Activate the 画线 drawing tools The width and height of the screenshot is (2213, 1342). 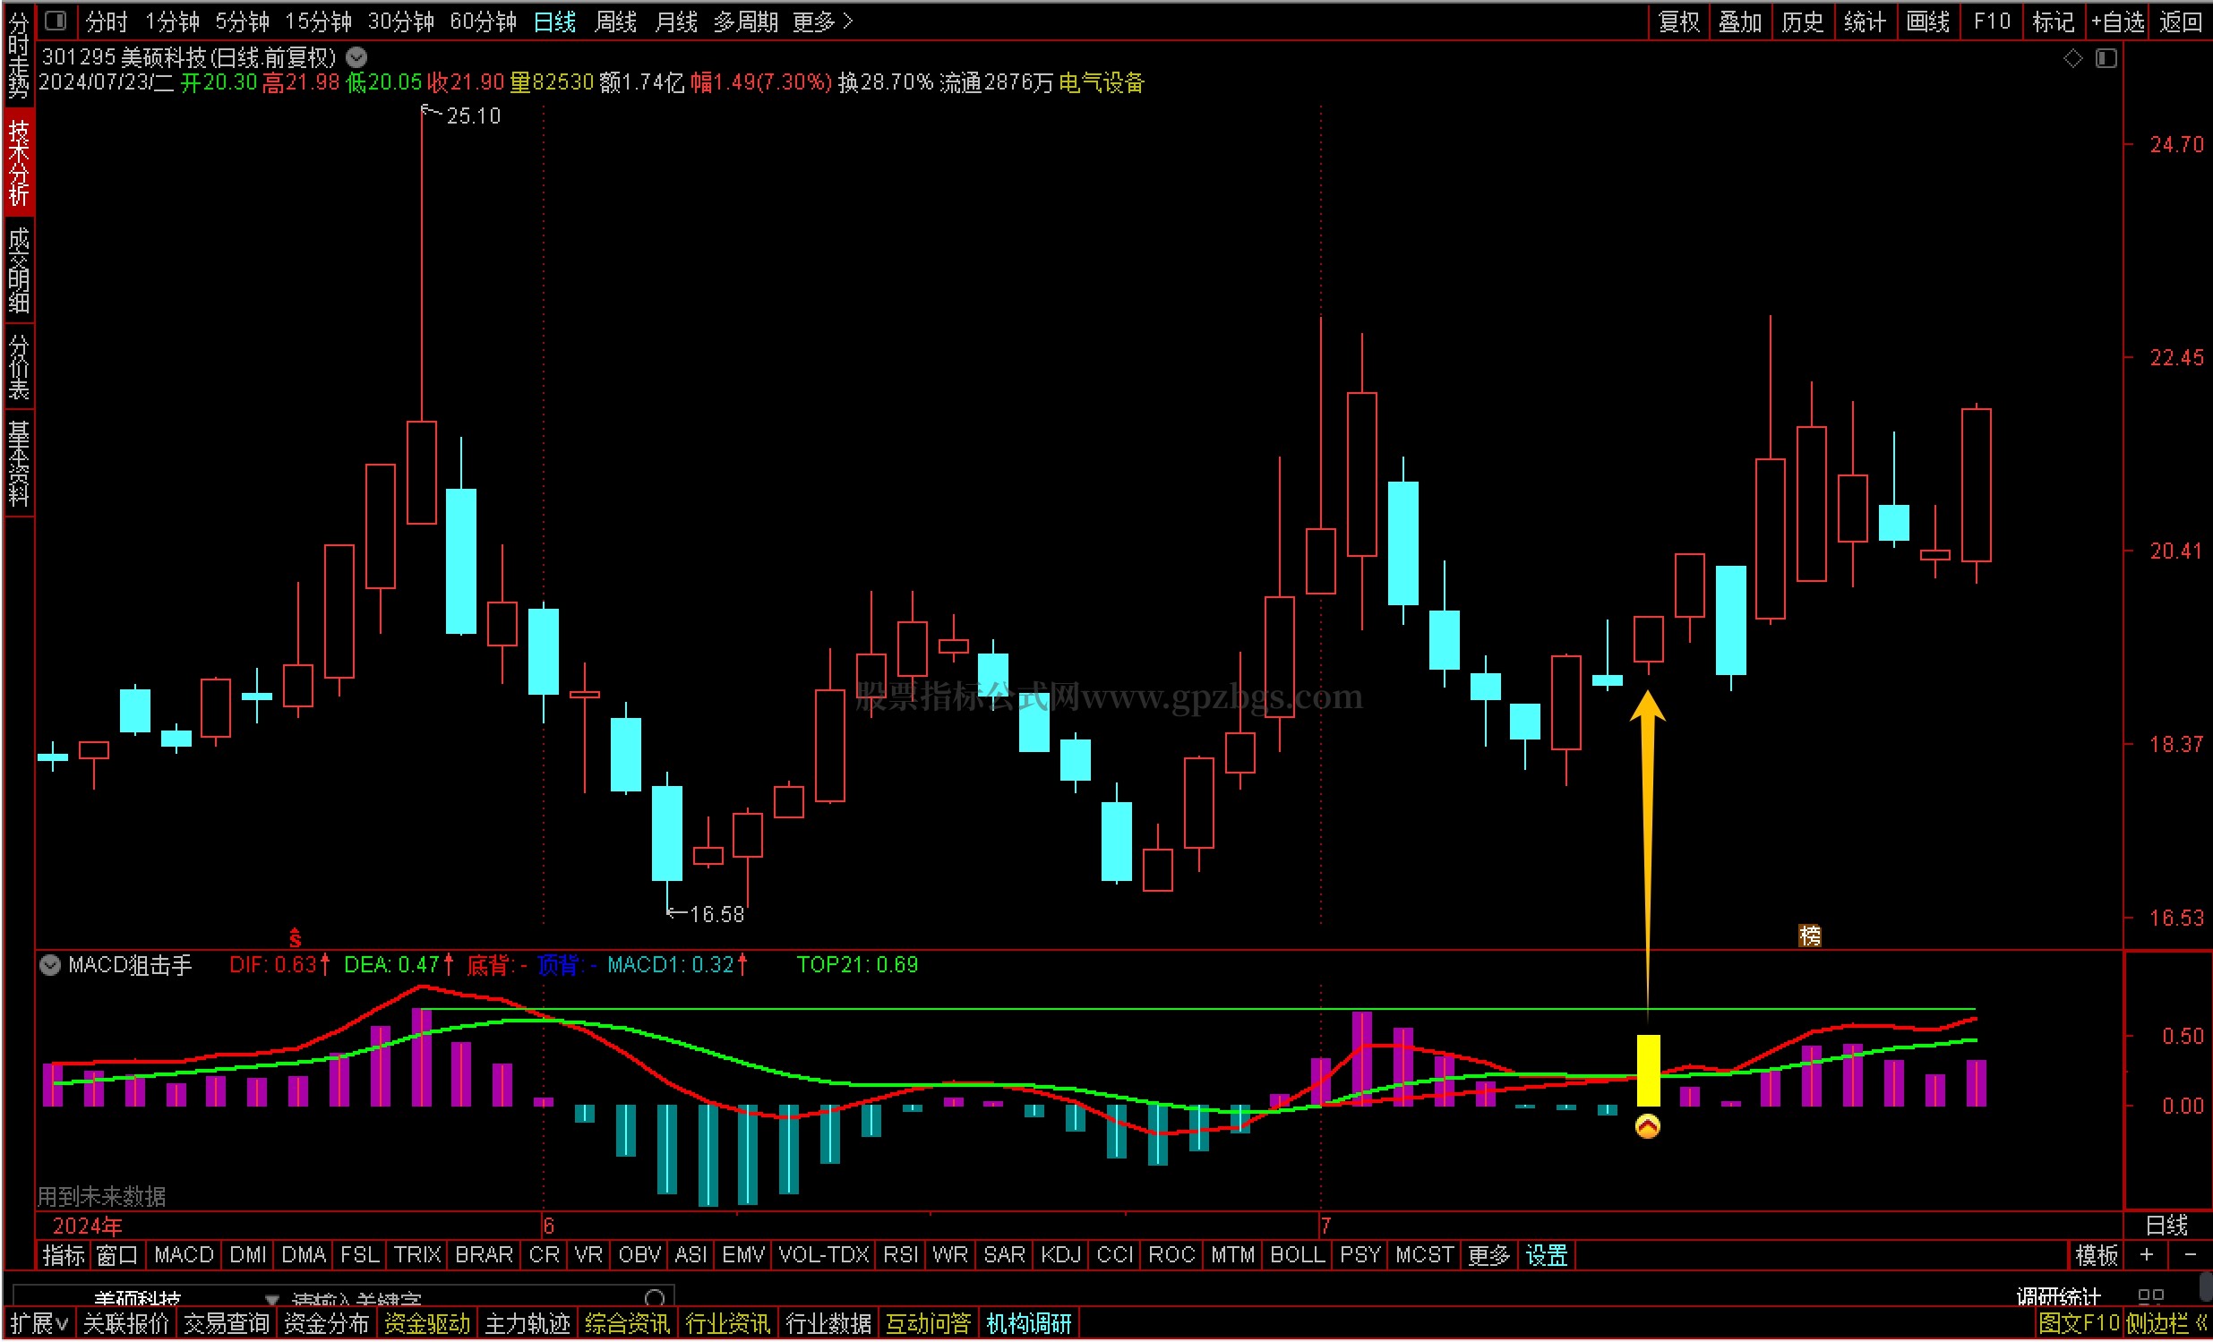tap(1928, 21)
